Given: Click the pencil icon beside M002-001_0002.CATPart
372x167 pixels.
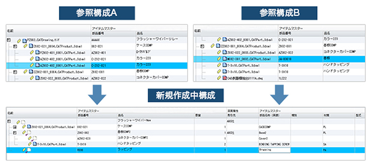Looking at the screenshot, I should (219, 59).
